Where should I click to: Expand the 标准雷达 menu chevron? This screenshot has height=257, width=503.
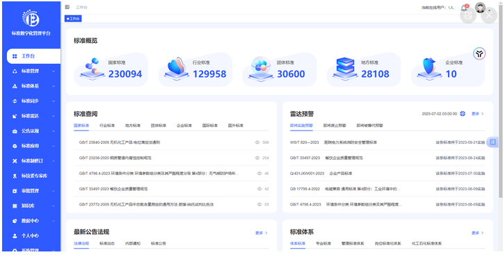tap(54, 116)
